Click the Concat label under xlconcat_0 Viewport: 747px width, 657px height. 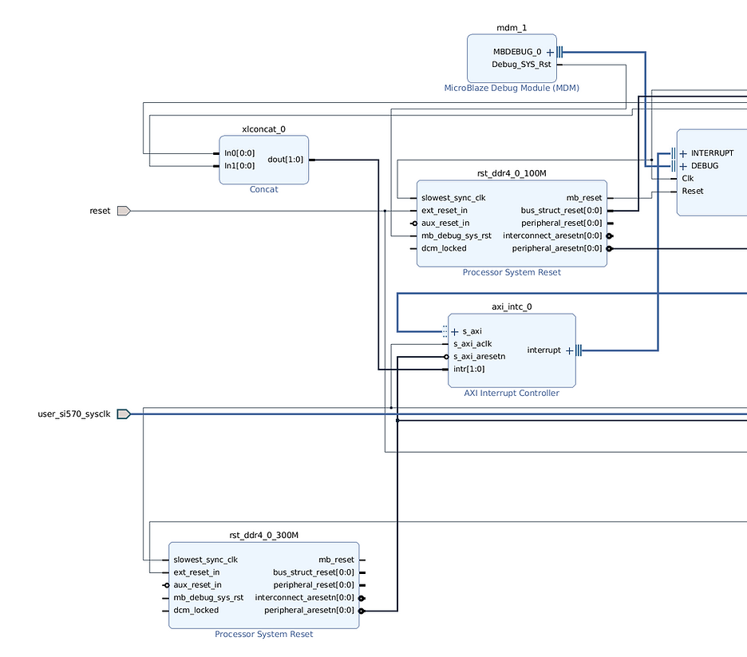coord(263,190)
